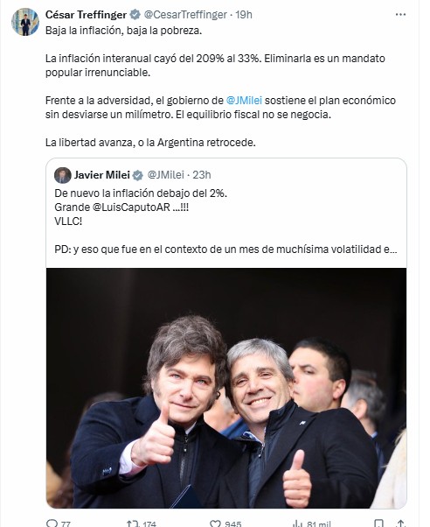Open the quoted Javier Milei tweet text
The image size is (430, 527).
click(225, 221)
